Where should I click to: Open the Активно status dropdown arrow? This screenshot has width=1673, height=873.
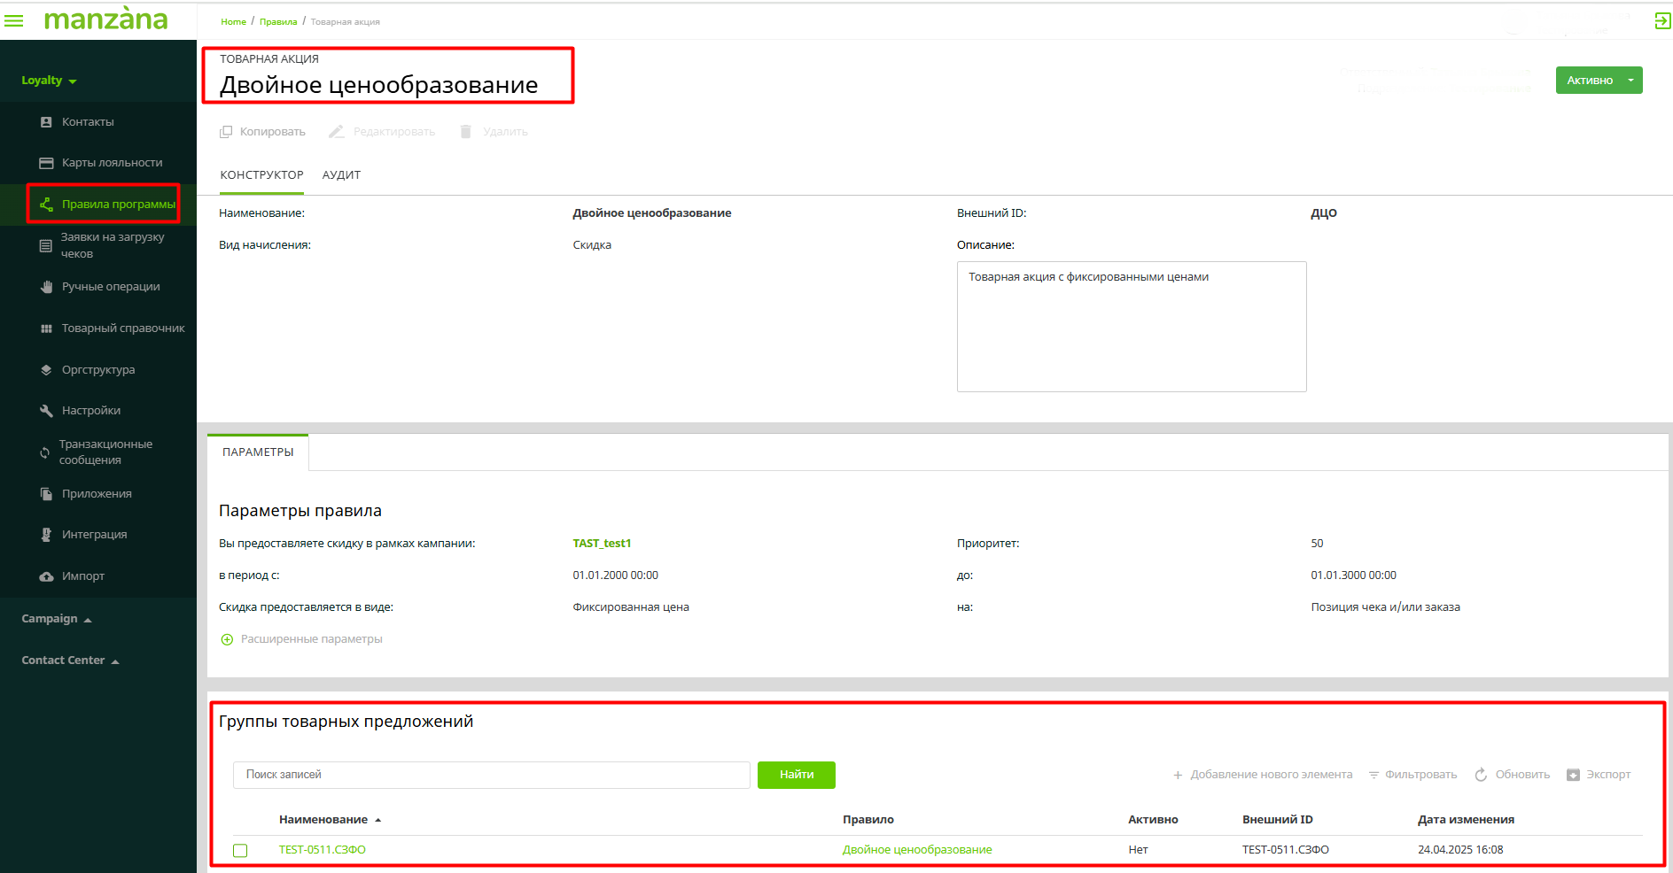tap(1630, 81)
